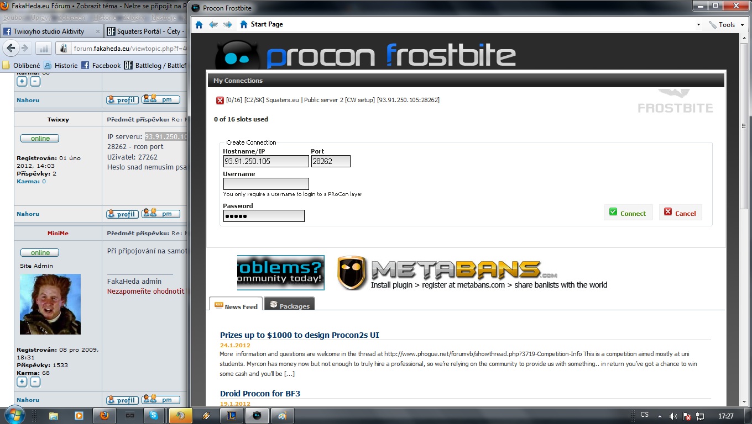Open the Start Page tab in Procon

tap(262, 24)
